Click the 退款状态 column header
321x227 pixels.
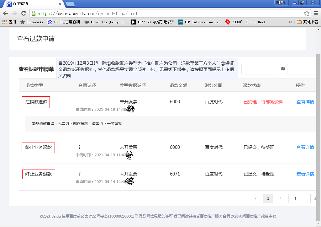252,85
